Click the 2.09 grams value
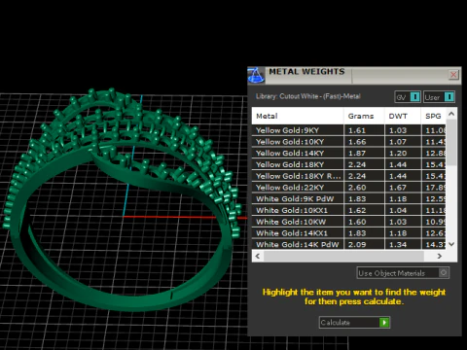This screenshot has height=350, width=467. pyautogui.click(x=357, y=245)
